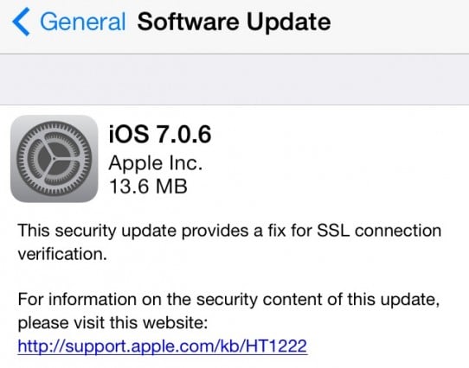The width and height of the screenshot is (469, 368).
Task: Click the HT1222 part of the link
Action: (x=276, y=346)
